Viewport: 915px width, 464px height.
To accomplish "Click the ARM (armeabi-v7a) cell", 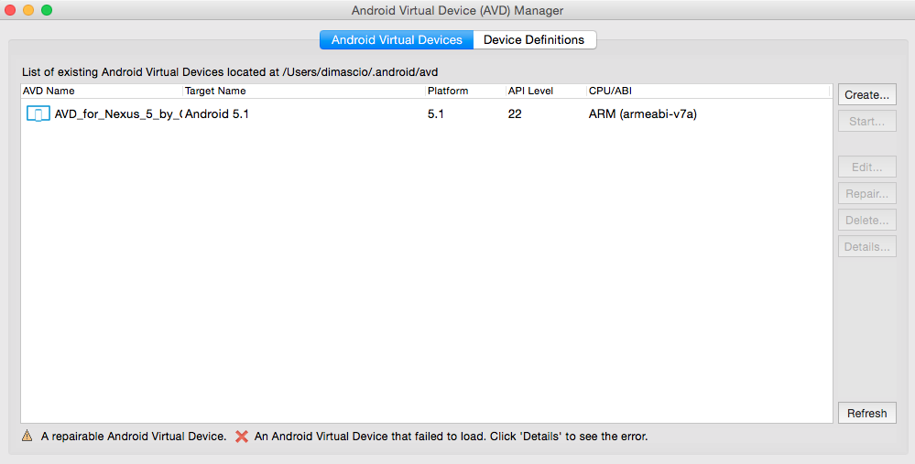I will 643,114.
